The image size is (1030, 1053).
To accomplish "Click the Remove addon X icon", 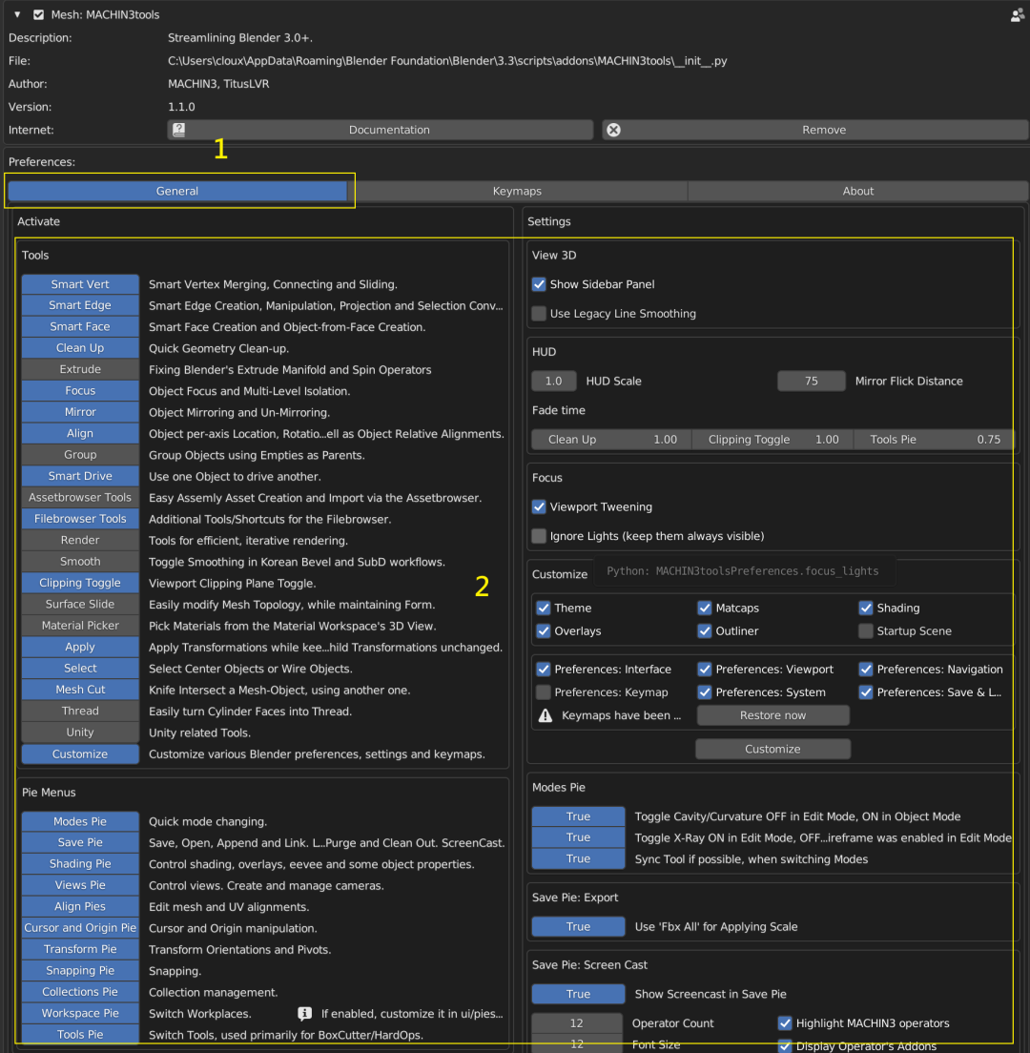I will point(613,130).
